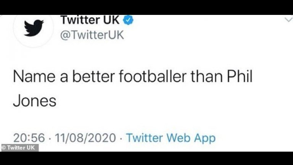
Task: Click the copyright symbol in the credit label
Action: [x=4, y=148]
